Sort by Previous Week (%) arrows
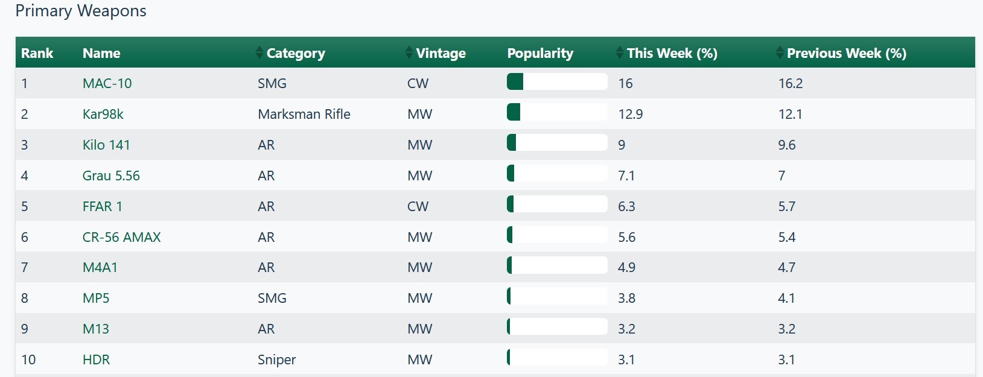The height and width of the screenshot is (377, 983). (780, 53)
